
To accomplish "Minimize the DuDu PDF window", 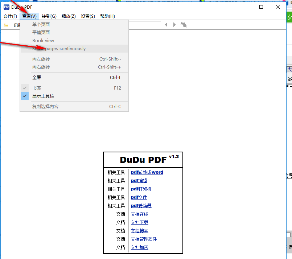I will [x=245, y=7].
